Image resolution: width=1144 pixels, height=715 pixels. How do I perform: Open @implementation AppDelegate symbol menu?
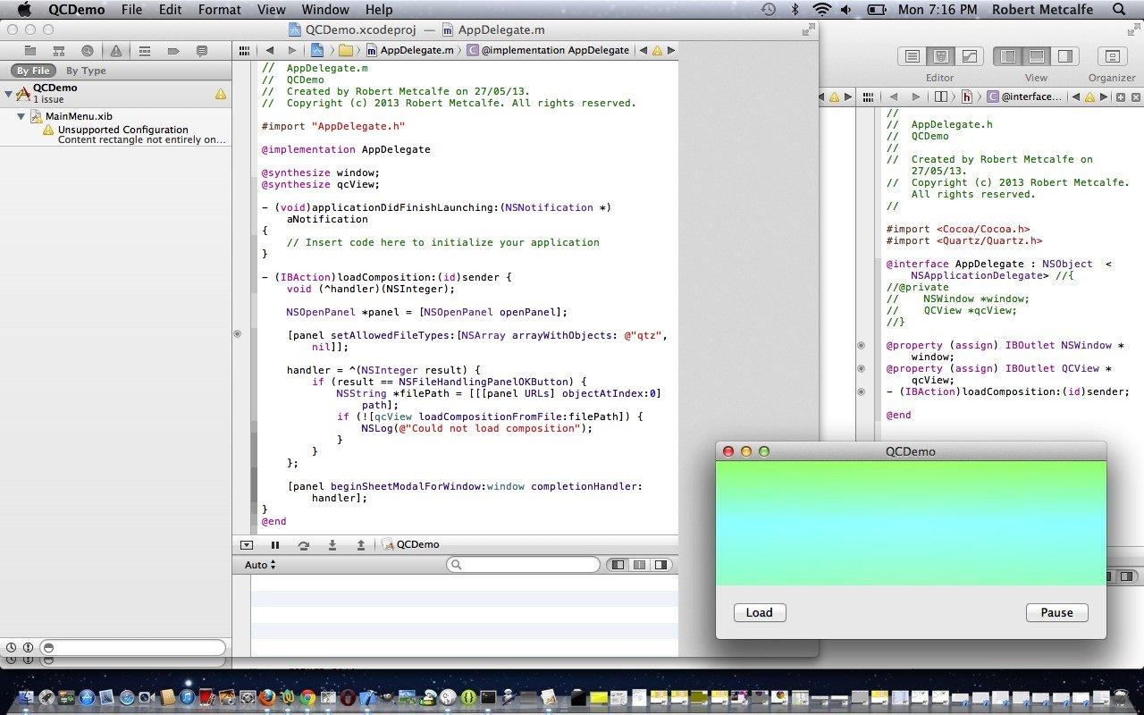coord(548,50)
